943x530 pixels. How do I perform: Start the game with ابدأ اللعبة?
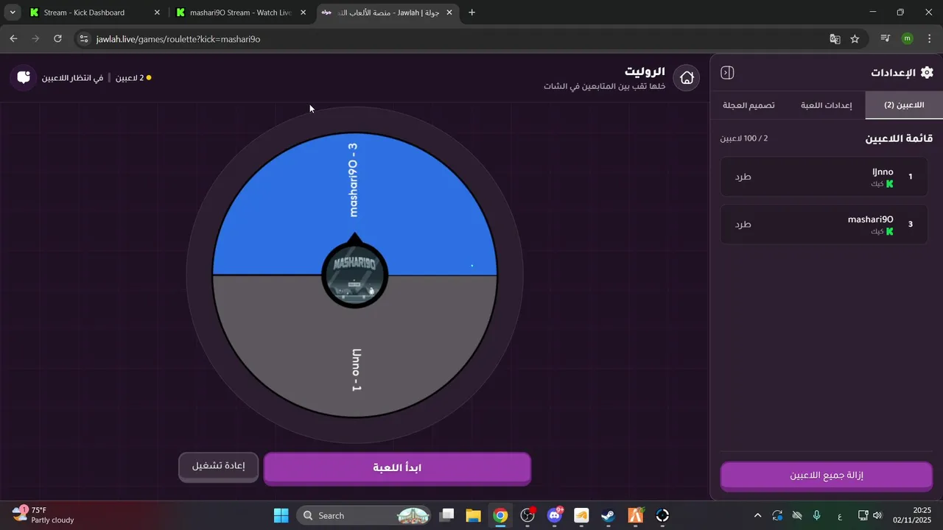(x=397, y=468)
